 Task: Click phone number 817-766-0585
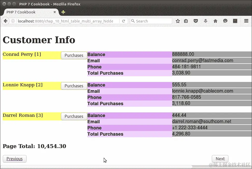(186, 97)
